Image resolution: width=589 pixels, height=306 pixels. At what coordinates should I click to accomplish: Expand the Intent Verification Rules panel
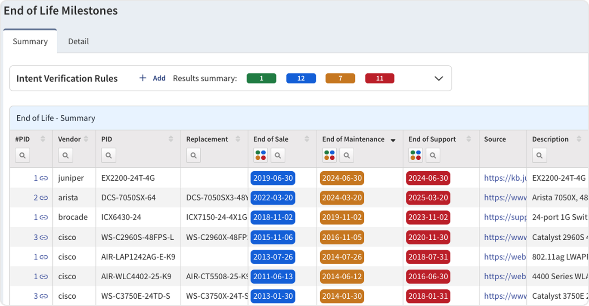pyautogui.click(x=438, y=78)
